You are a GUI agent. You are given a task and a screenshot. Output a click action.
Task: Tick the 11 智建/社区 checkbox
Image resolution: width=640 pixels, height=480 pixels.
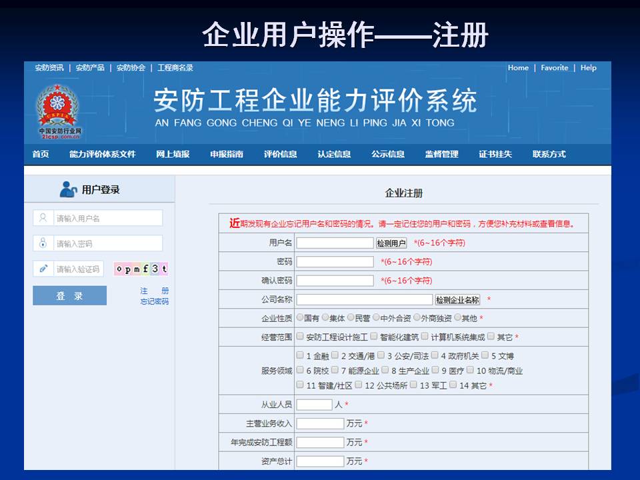(x=300, y=385)
